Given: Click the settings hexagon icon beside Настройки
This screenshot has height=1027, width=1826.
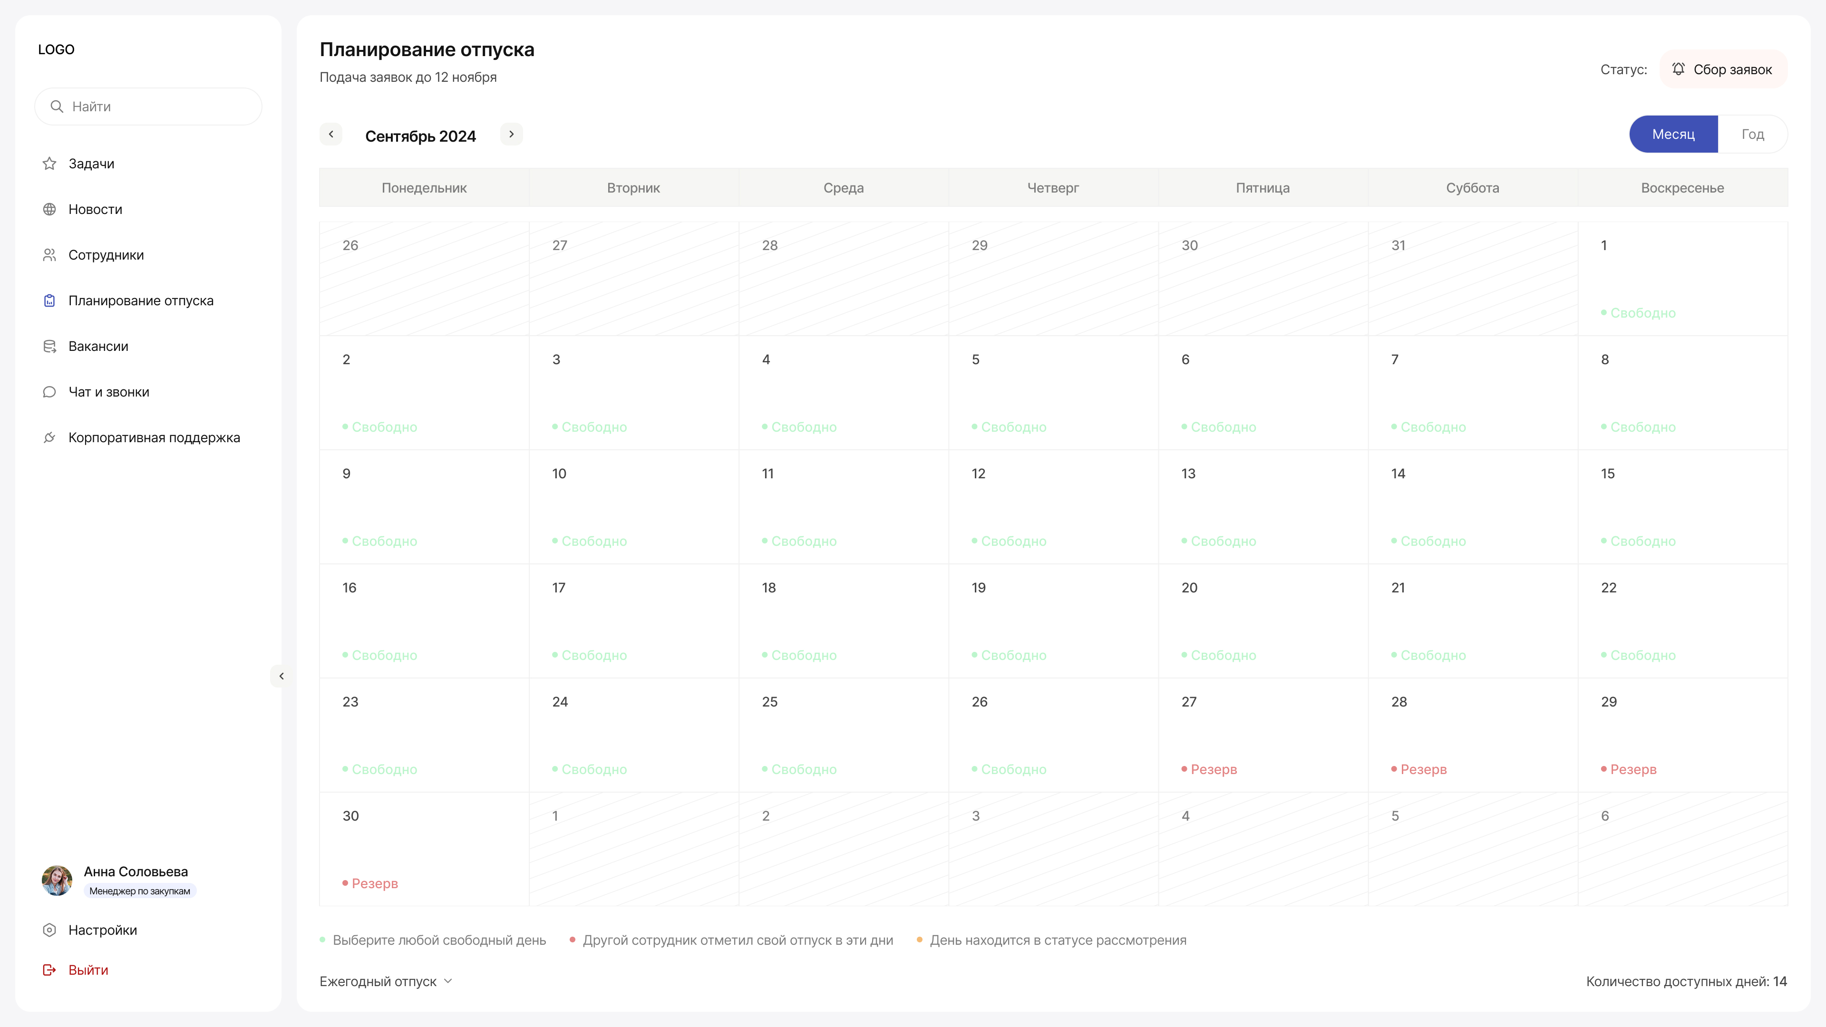Looking at the screenshot, I should (49, 930).
